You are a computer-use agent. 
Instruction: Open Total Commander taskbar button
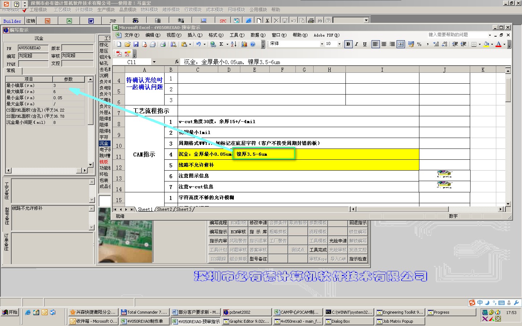click(x=144, y=312)
